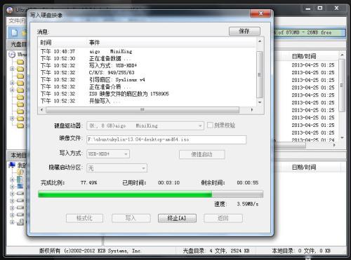Click the 格式化 button
Image resolution: width=351 pixels, height=260 pixels.
coord(84,218)
